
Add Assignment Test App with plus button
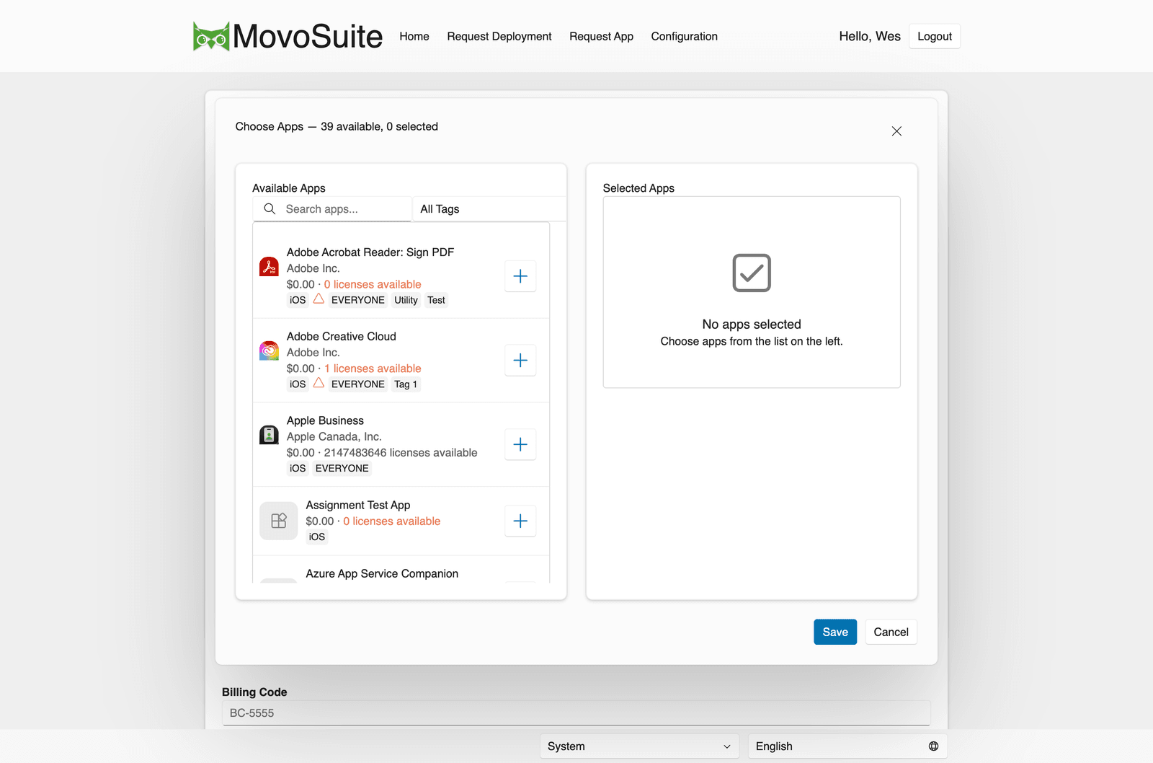point(520,521)
